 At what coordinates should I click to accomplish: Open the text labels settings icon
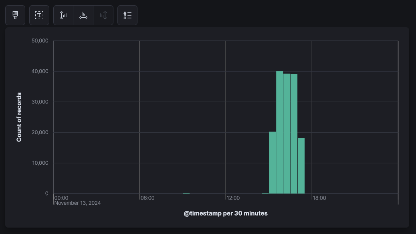point(39,15)
